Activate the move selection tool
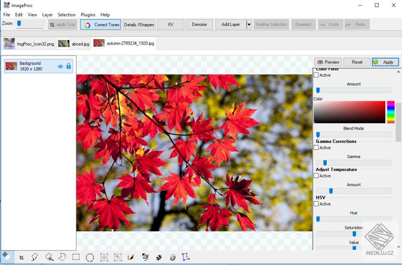This screenshot has width=402, height=265. tap(104, 257)
